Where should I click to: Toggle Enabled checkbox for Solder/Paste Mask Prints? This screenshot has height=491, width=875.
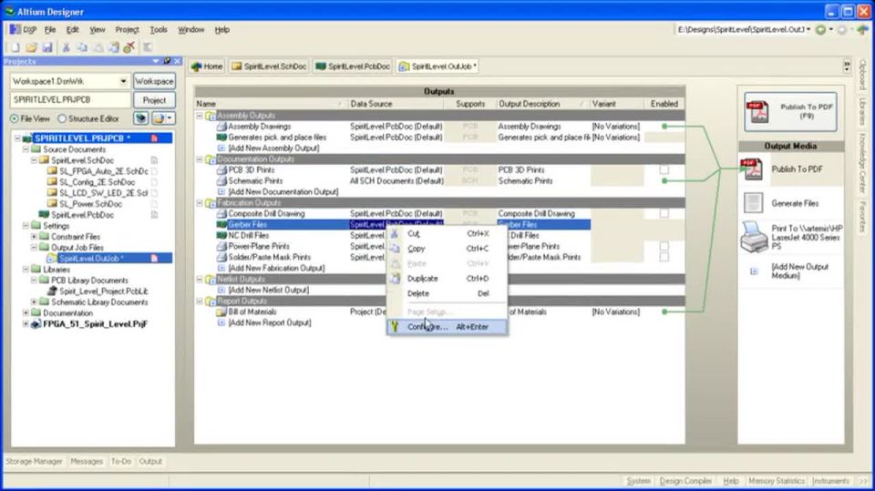tap(664, 257)
